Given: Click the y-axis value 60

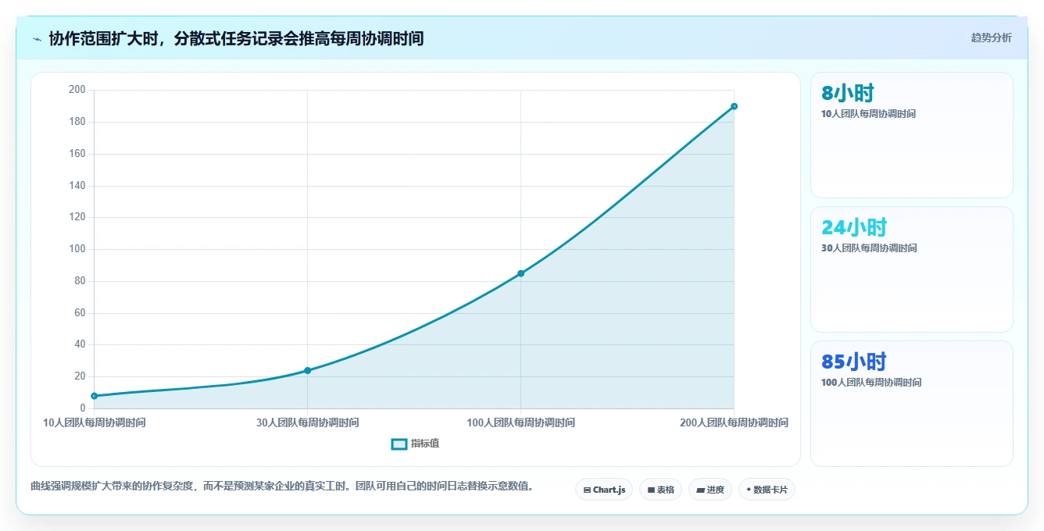Looking at the screenshot, I should pyautogui.click(x=80, y=313).
